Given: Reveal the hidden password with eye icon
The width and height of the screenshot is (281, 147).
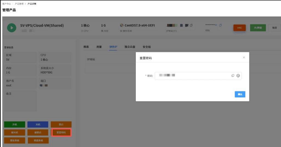Looking at the screenshot, I should (x=216, y=25).
